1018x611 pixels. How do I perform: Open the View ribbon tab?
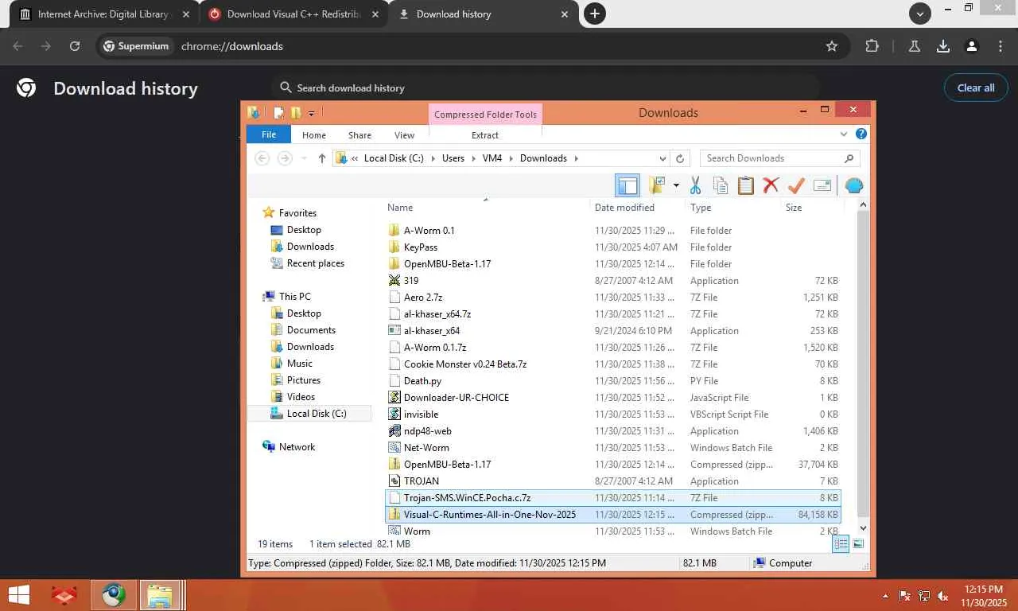point(404,135)
